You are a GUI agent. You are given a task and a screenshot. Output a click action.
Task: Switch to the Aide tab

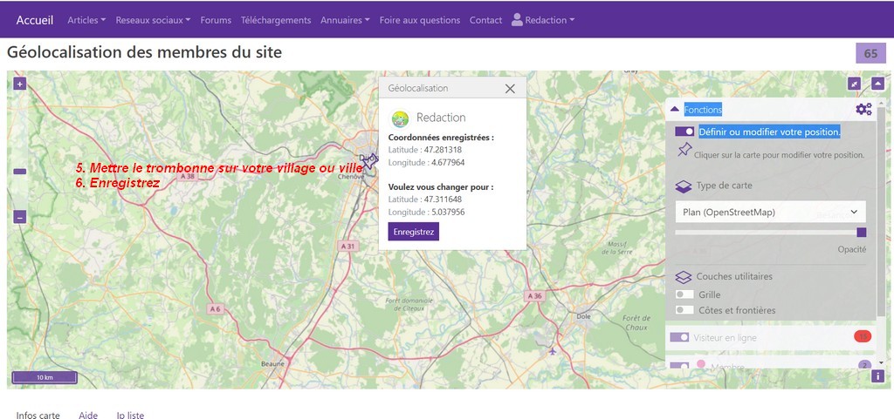(x=88, y=415)
